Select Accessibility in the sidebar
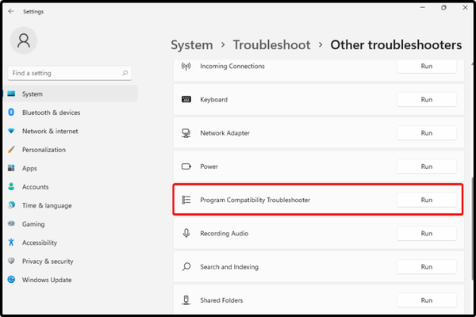This screenshot has width=476, height=317. 39,243
